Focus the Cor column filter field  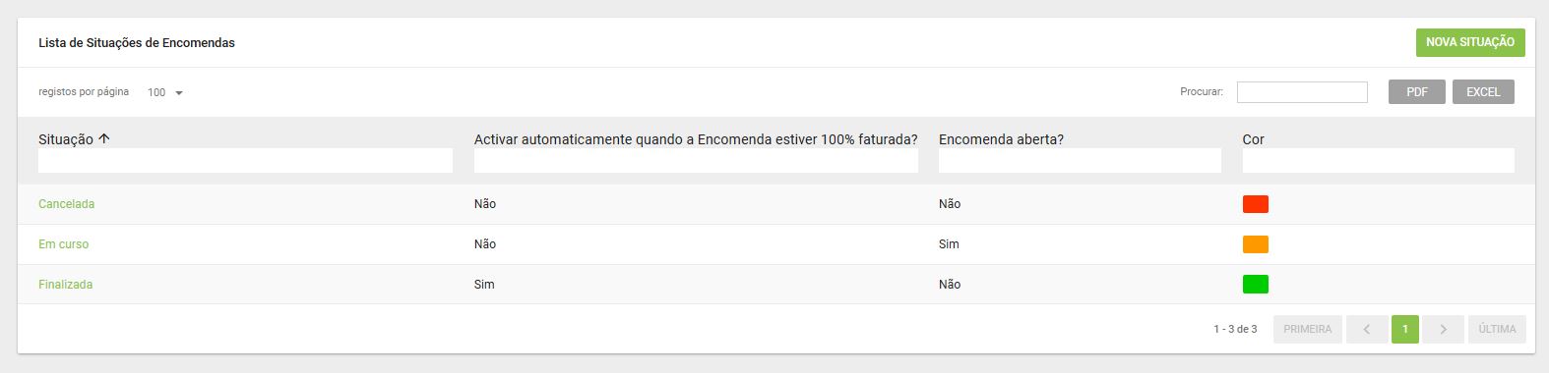click(x=1378, y=161)
